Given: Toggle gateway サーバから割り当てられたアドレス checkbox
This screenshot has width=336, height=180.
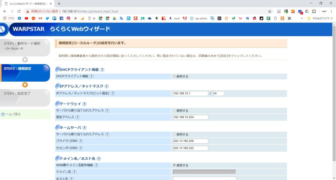Looking at the screenshot, I should pos(175,110).
